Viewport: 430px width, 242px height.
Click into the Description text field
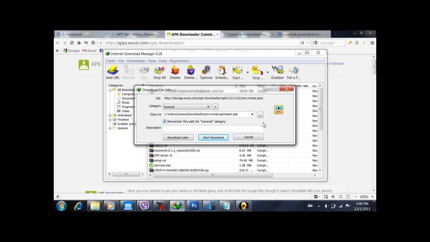pos(213,128)
